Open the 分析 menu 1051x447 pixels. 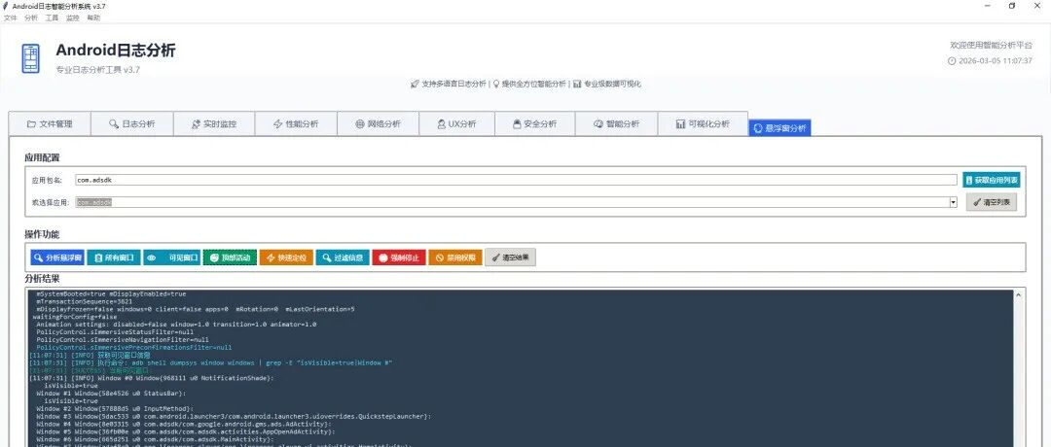coord(31,18)
